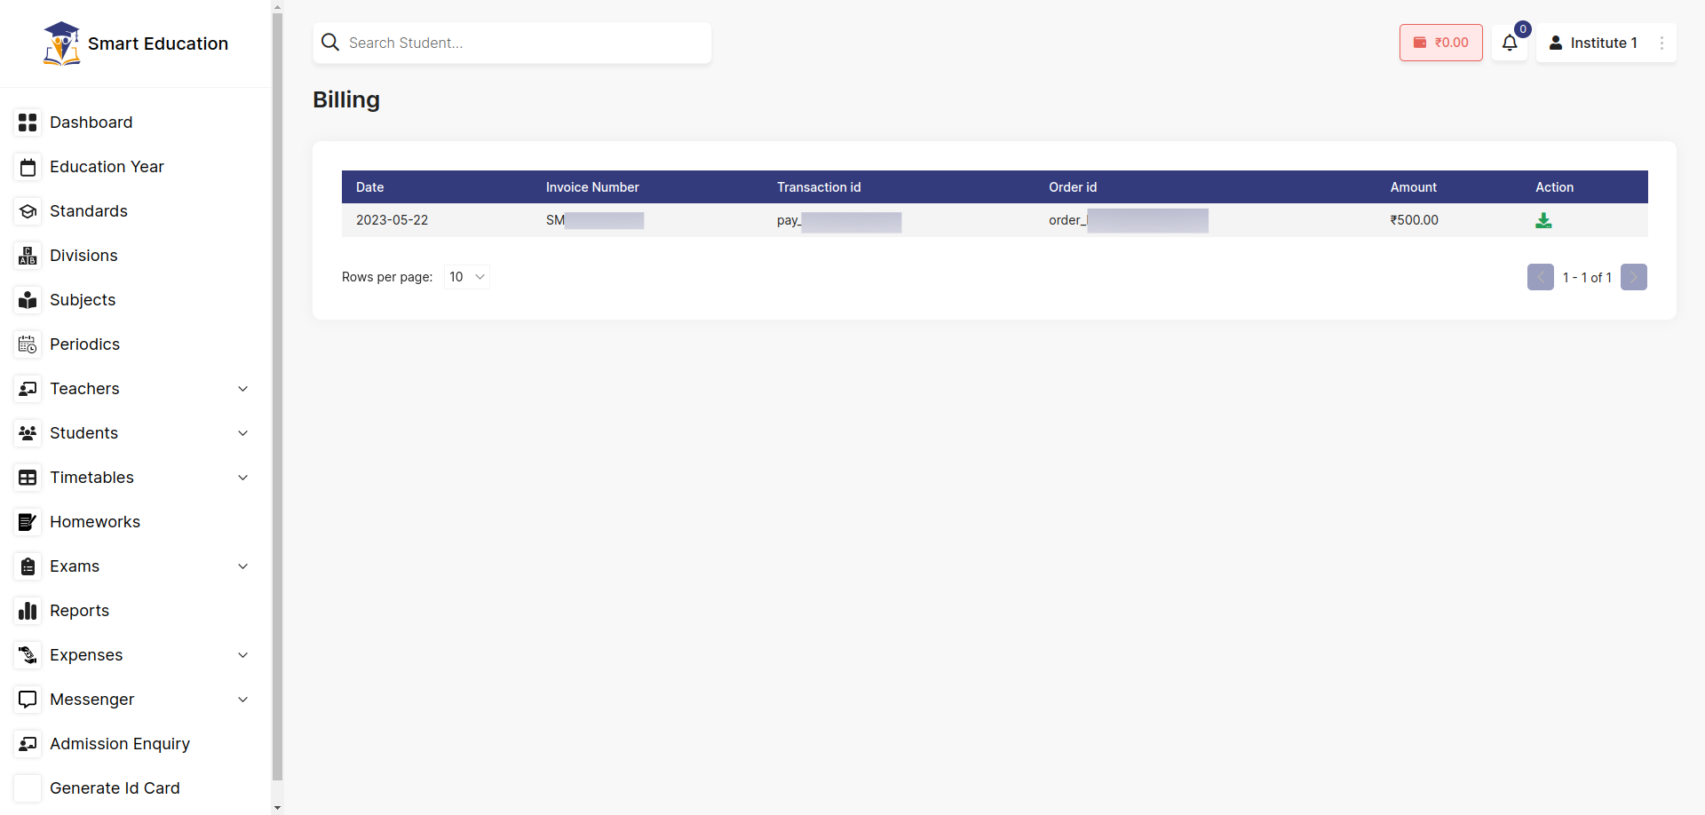Click the user avatar icon
This screenshot has width=1705, height=815.
(1556, 43)
